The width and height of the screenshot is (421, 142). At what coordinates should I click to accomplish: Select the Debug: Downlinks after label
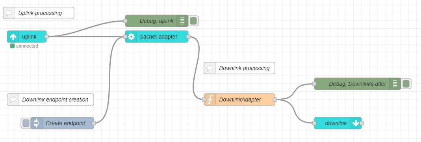pos(358,84)
